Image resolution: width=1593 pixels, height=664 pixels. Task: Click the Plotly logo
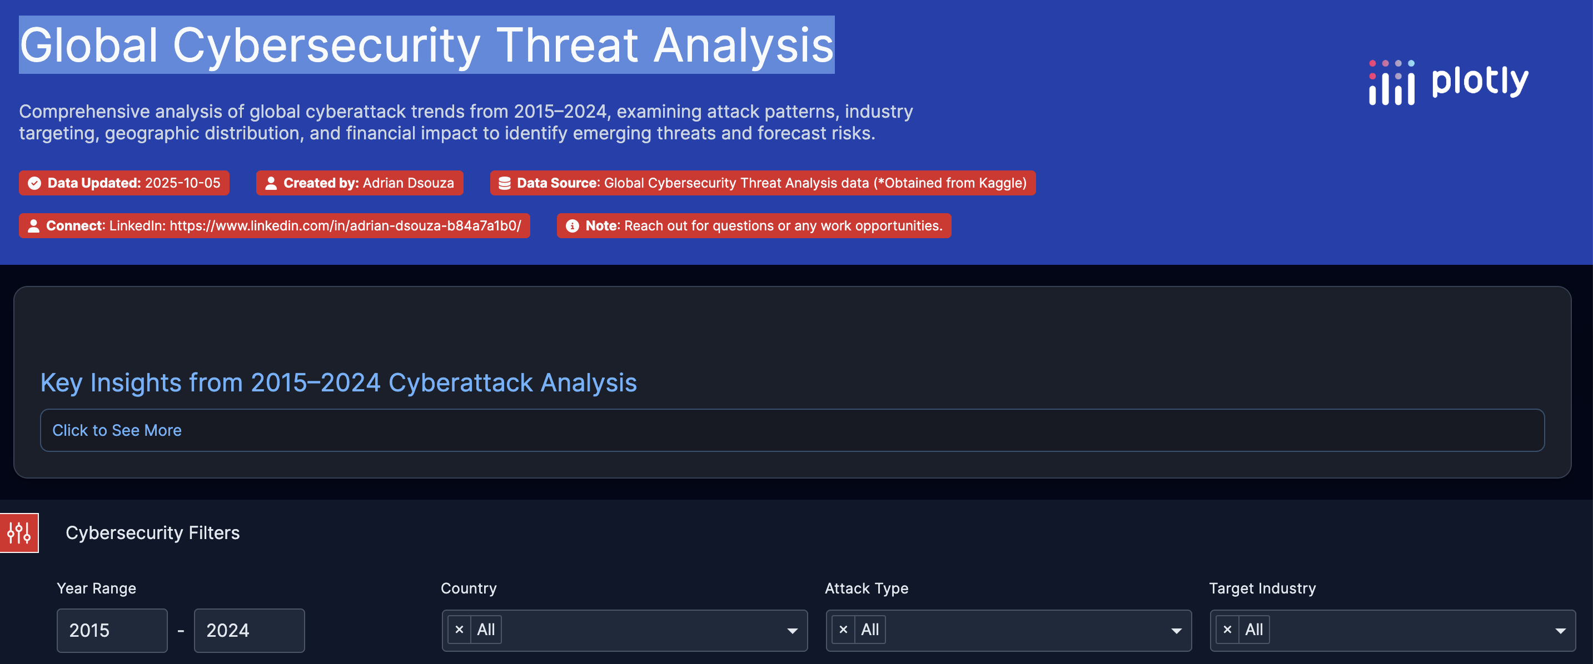point(1448,82)
